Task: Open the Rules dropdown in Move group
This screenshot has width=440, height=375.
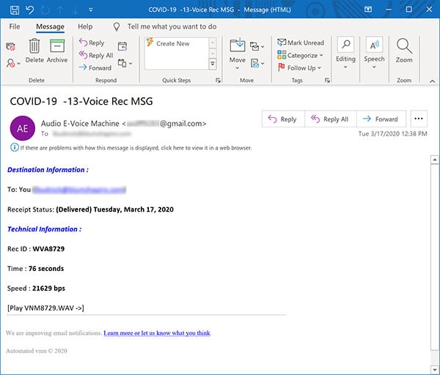Action: click(x=257, y=46)
